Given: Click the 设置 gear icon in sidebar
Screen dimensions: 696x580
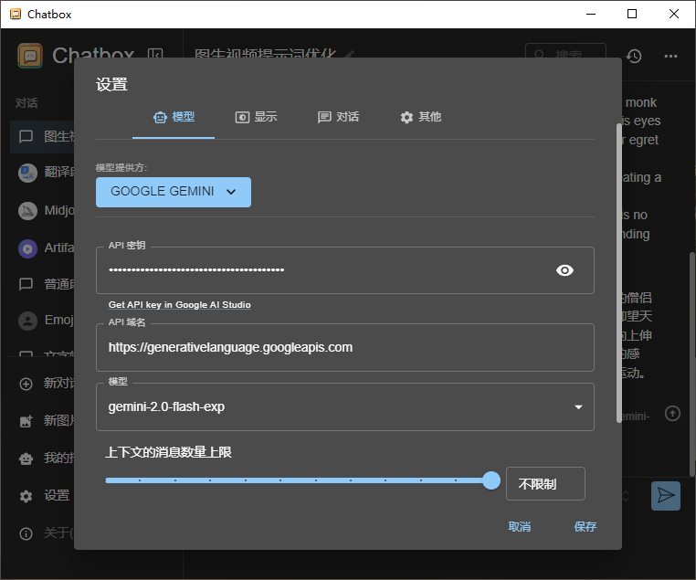Looking at the screenshot, I should pos(26,496).
